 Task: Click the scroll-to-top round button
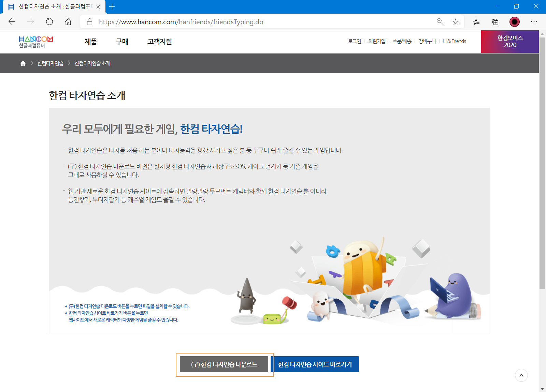pyautogui.click(x=521, y=375)
